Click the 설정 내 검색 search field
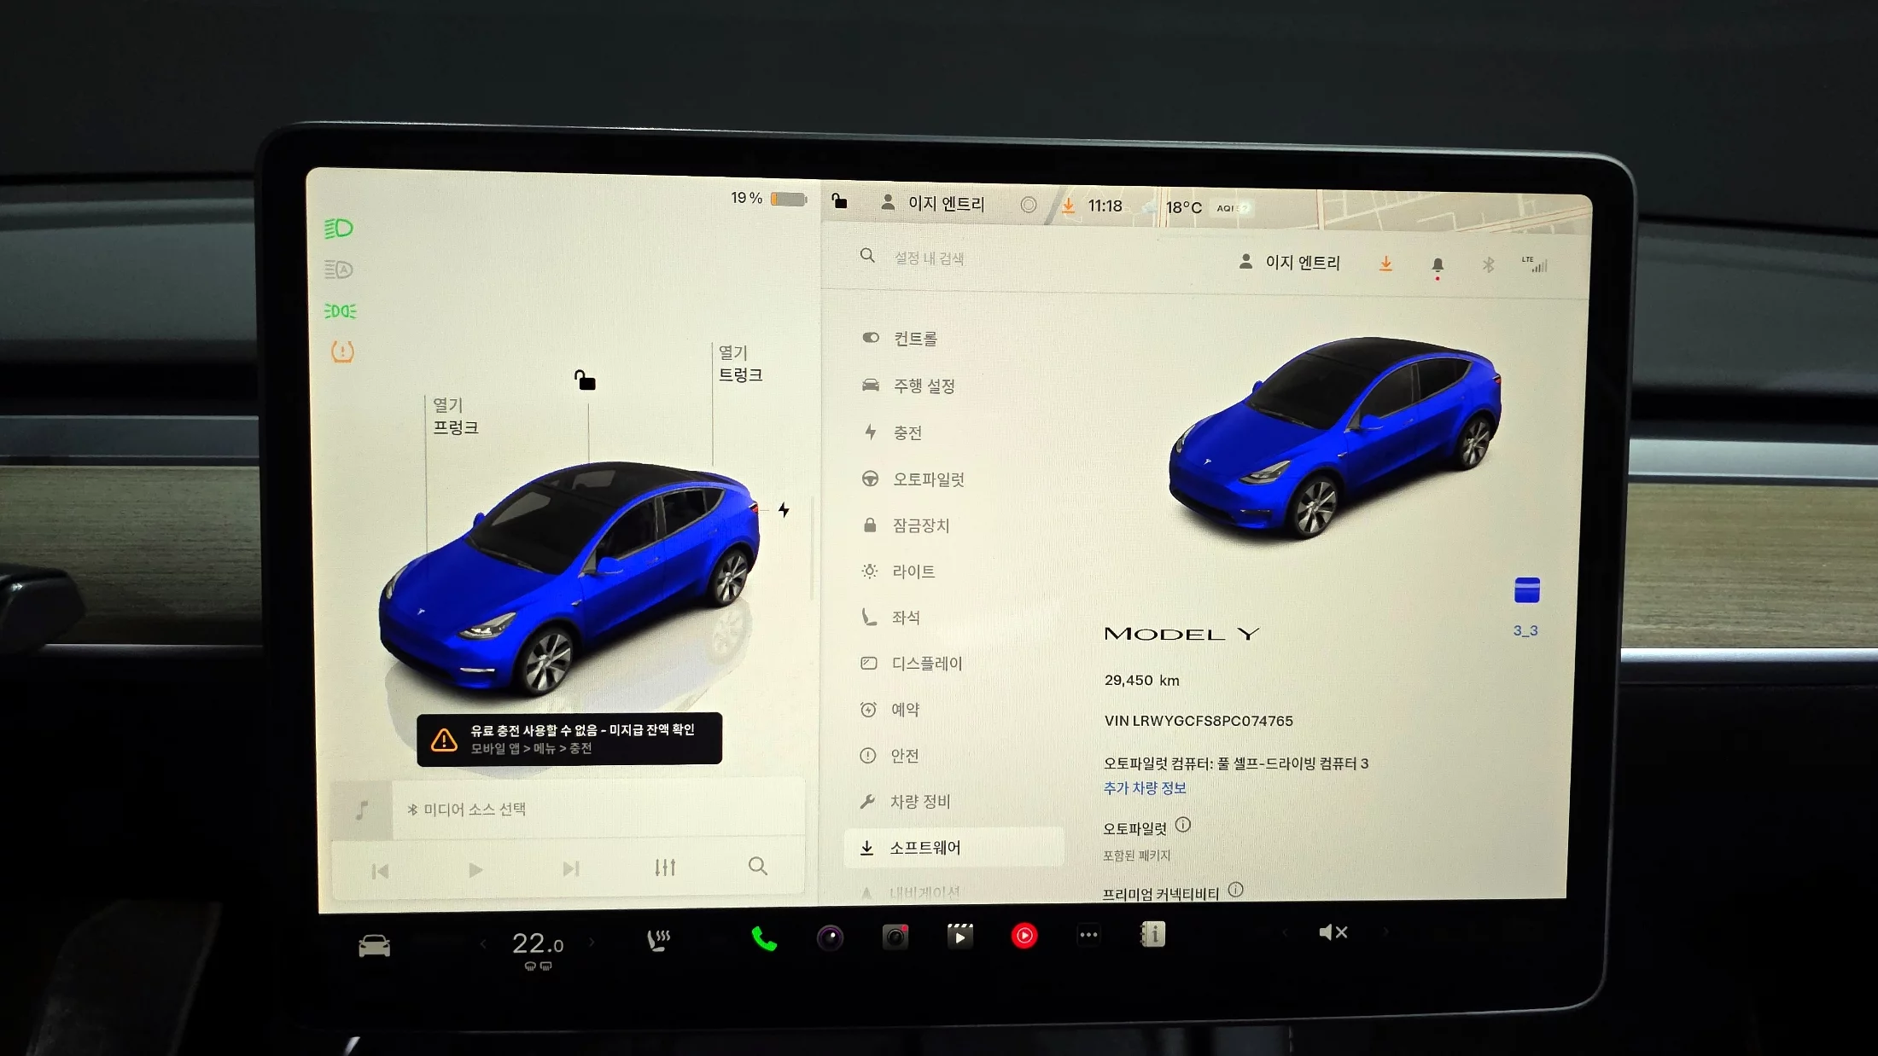Image resolution: width=1878 pixels, height=1056 pixels. [929, 258]
